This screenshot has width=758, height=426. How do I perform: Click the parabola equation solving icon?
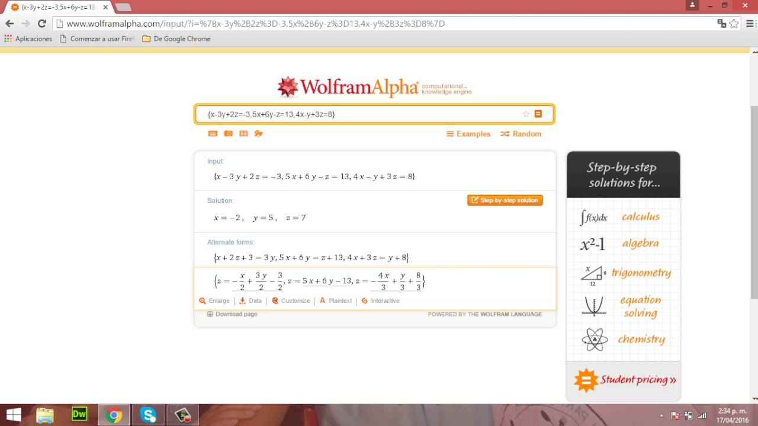[x=594, y=306]
